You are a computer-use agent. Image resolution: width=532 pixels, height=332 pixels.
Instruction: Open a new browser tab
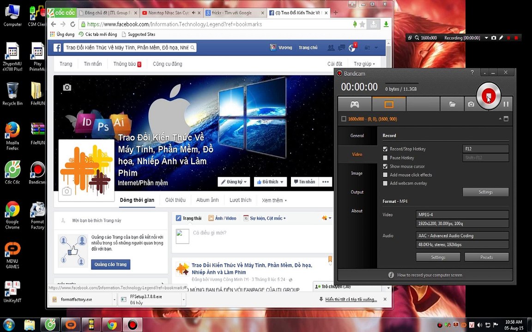click(x=336, y=13)
